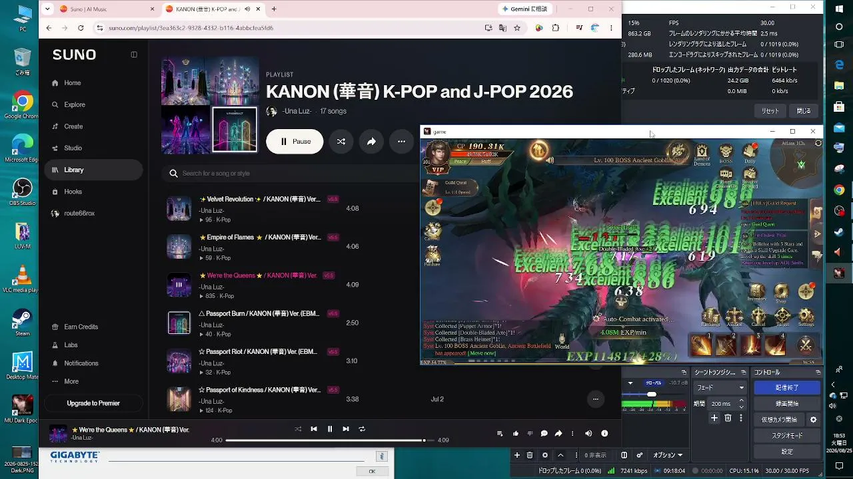Open the Chrome extensions puzzle icon
Viewport: 853px width, 479px height.
[x=556, y=28]
